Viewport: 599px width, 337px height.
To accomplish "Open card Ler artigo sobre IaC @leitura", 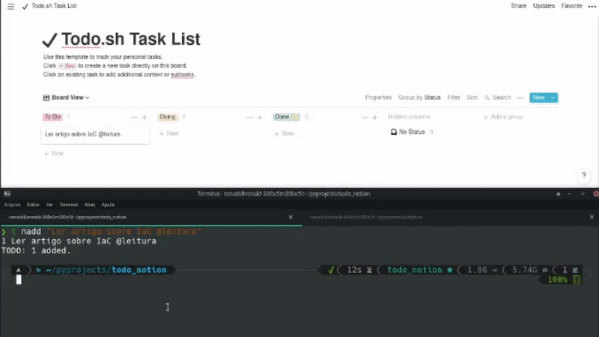I will click(x=95, y=135).
